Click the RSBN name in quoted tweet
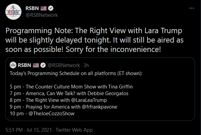The width and height of the screenshot is (201, 135). (x=24, y=65)
